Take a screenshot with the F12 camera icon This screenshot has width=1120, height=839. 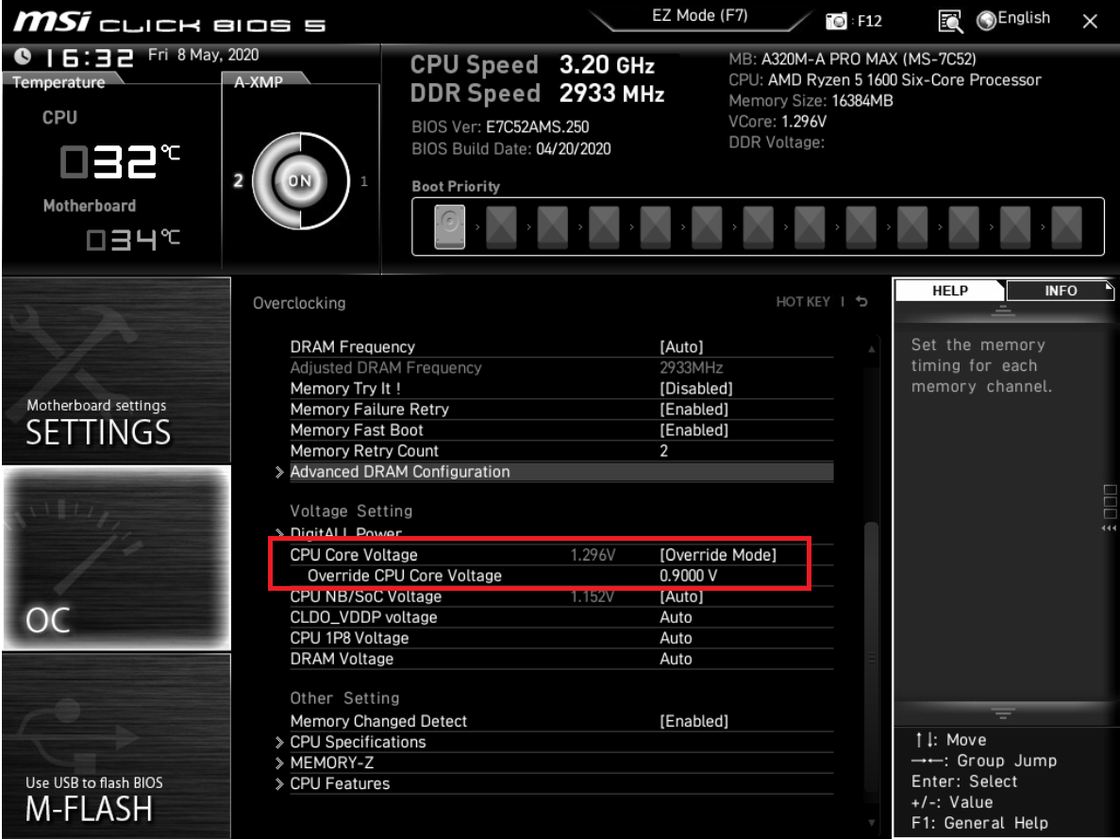(836, 21)
